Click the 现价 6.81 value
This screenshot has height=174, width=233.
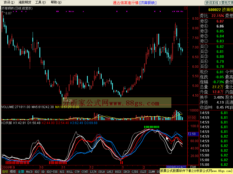click(x=220, y=72)
